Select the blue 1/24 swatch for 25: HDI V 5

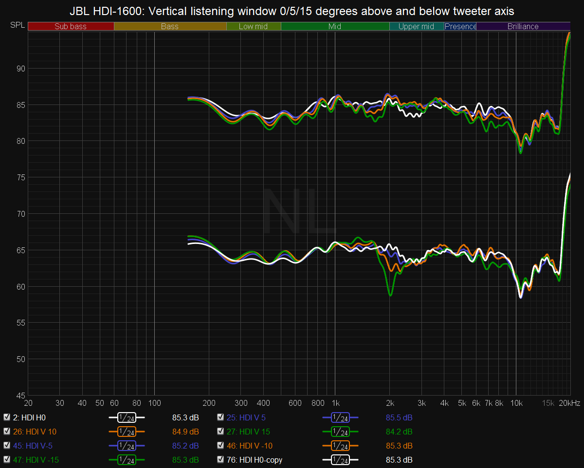[340, 417]
